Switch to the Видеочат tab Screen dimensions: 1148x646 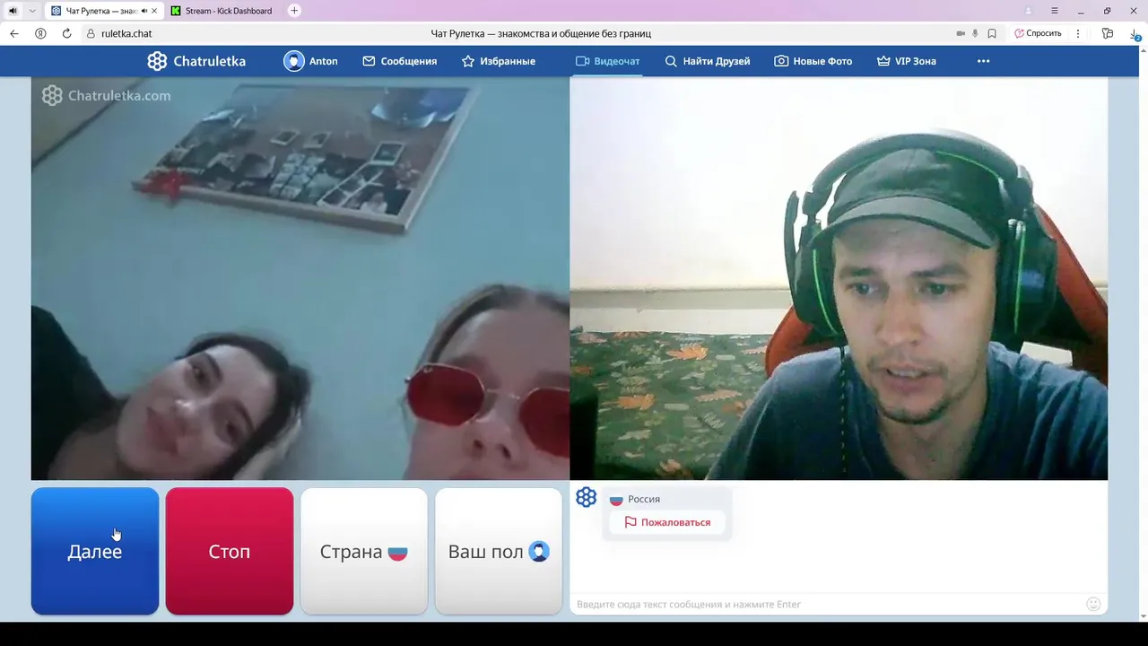[x=607, y=61]
